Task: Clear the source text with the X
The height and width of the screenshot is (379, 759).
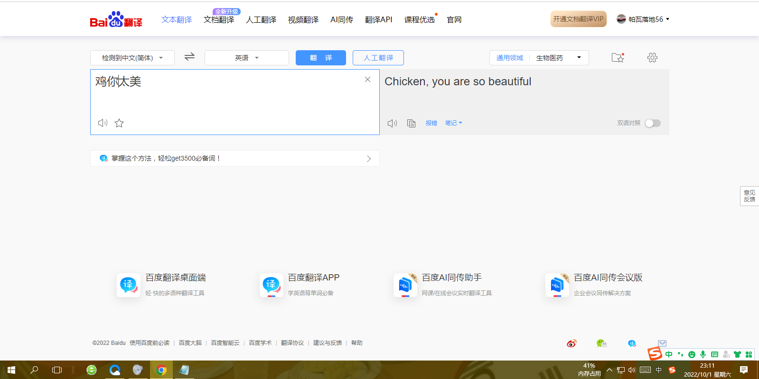Action: [x=367, y=80]
